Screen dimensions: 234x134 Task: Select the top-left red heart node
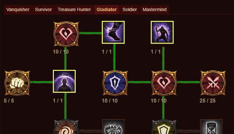66,34
